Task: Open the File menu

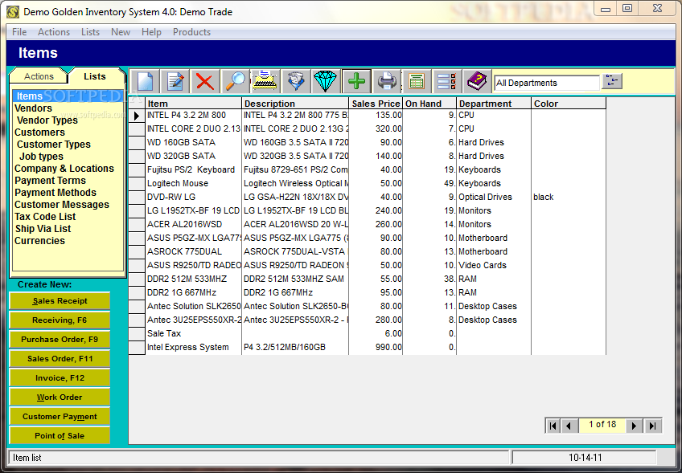Action: (x=19, y=32)
